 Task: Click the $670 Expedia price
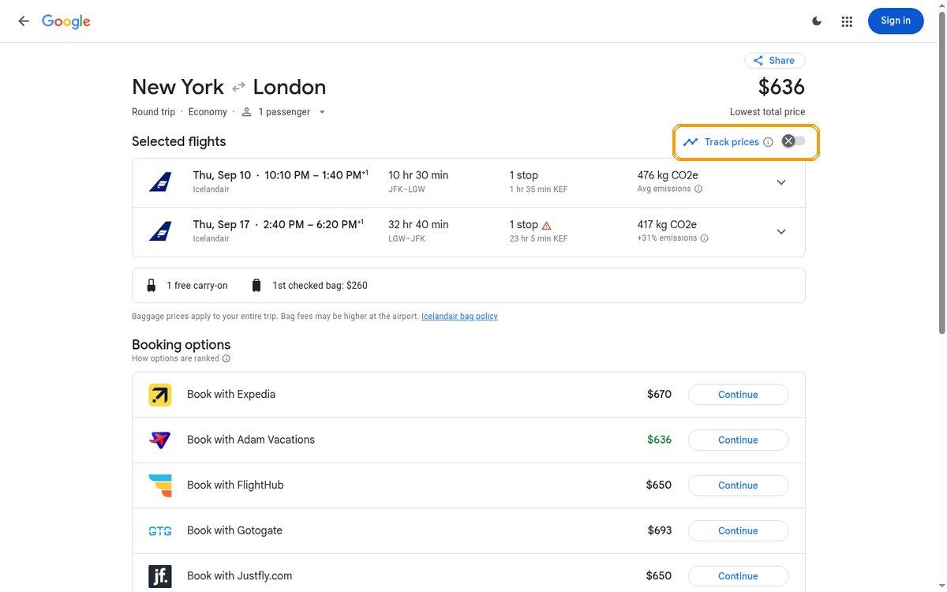pos(659,394)
